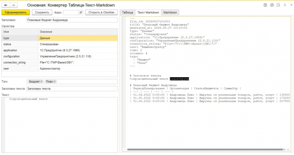Open print preview magnifier icon

pos(278,5)
